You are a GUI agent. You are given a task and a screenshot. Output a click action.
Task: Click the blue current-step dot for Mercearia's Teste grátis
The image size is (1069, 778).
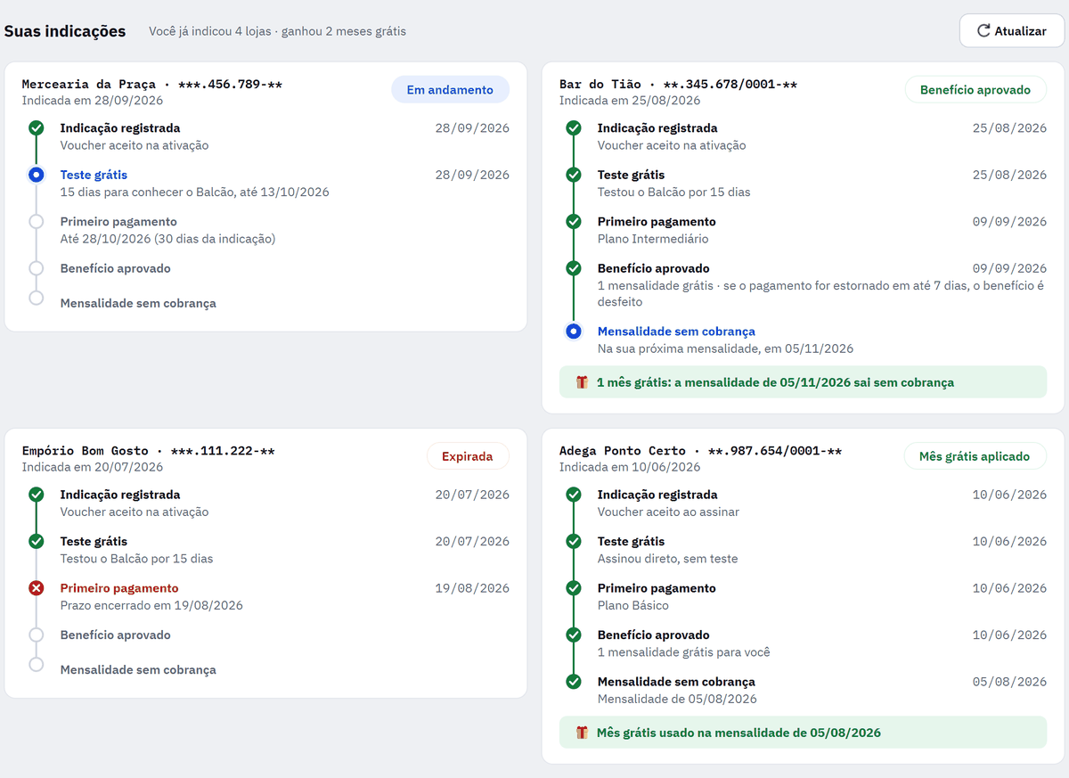(36, 175)
